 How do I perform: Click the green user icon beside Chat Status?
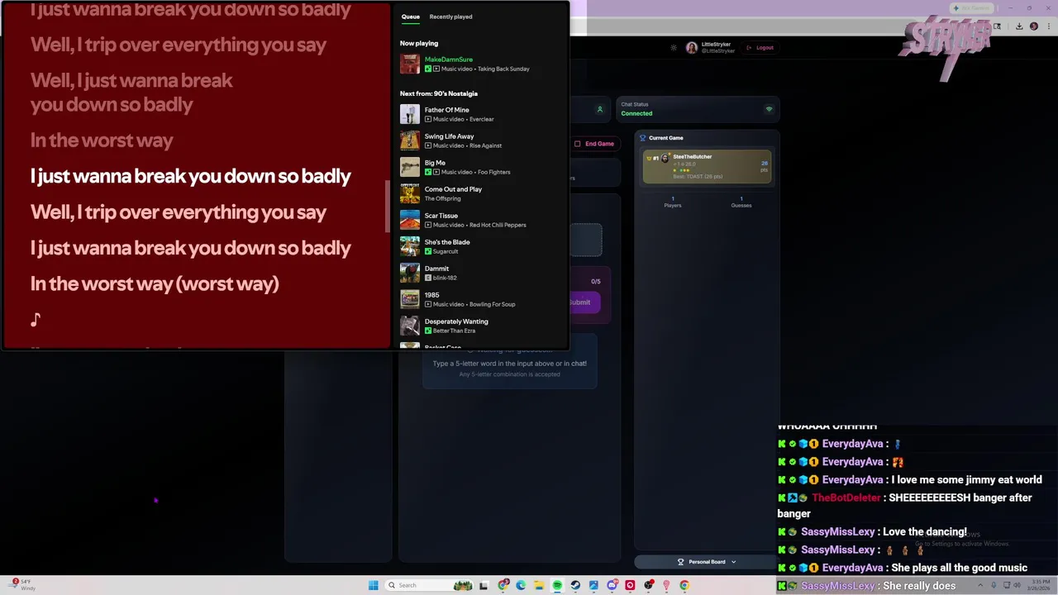pyautogui.click(x=600, y=109)
